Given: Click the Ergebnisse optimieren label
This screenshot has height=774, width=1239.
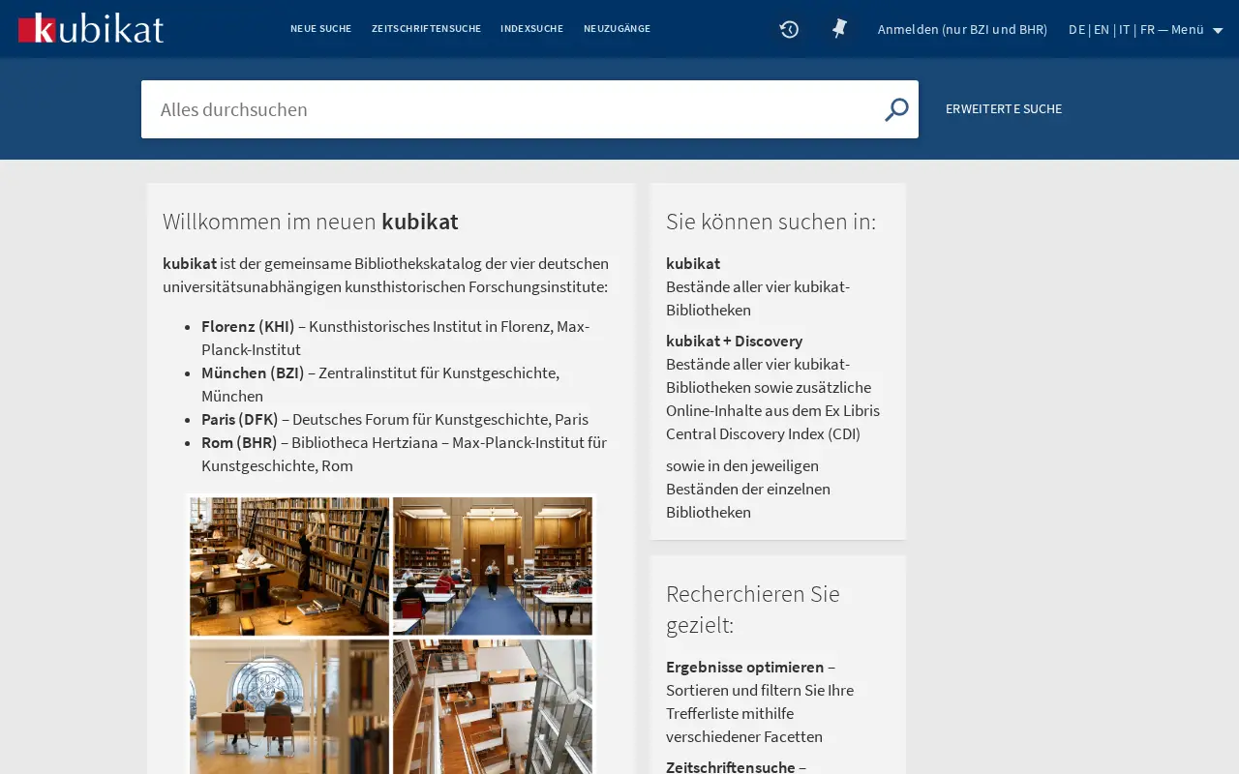Looking at the screenshot, I should [x=744, y=667].
